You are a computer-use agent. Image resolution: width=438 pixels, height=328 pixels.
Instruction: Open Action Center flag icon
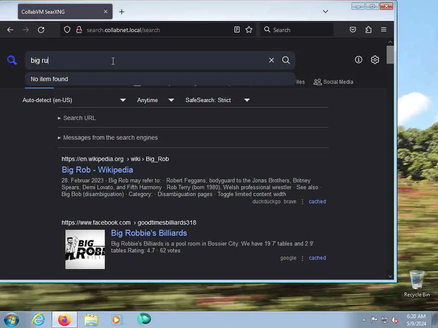pos(374,320)
